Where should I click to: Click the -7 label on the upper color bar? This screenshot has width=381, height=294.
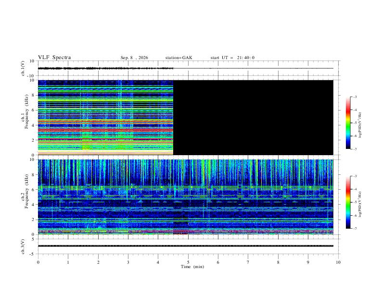[355, 149]
